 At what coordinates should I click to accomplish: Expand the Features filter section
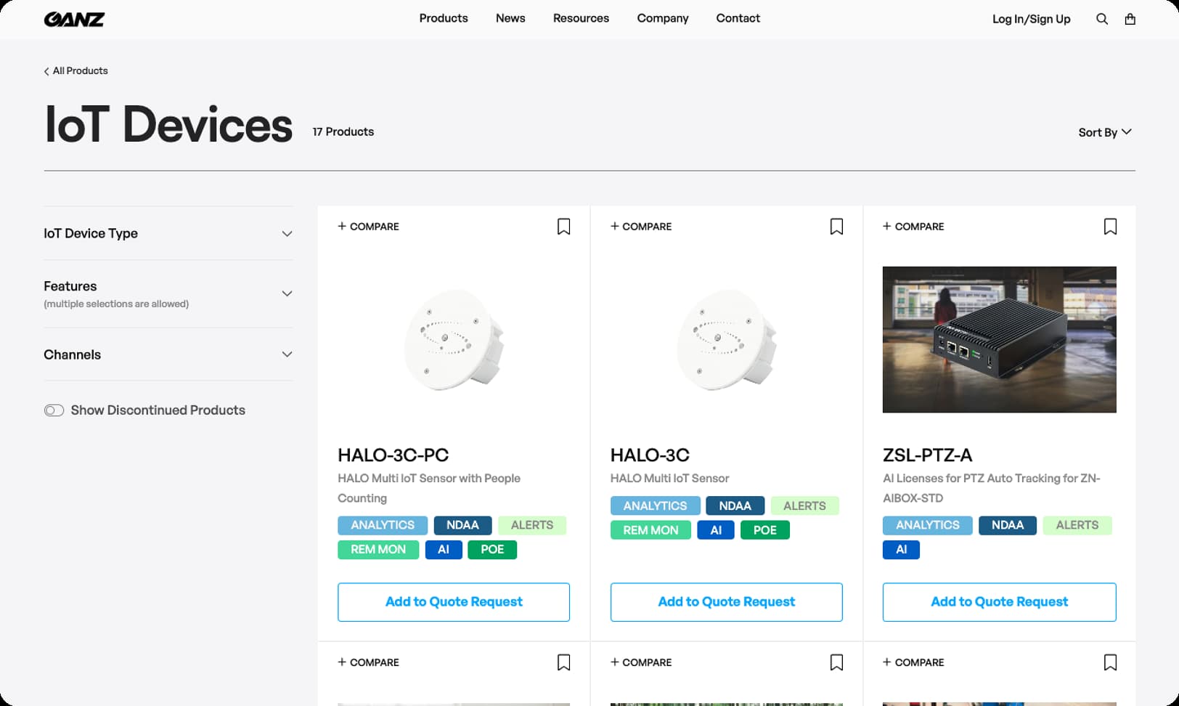click(x=168, y=293)
